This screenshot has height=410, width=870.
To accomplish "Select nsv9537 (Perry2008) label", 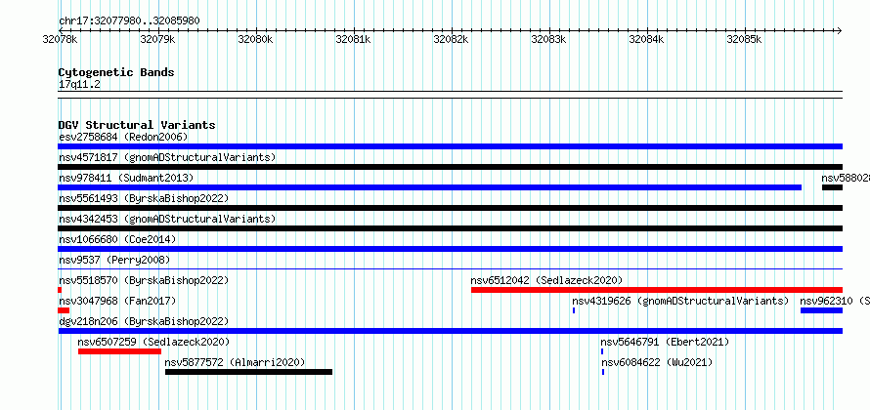I will (114, 260).
